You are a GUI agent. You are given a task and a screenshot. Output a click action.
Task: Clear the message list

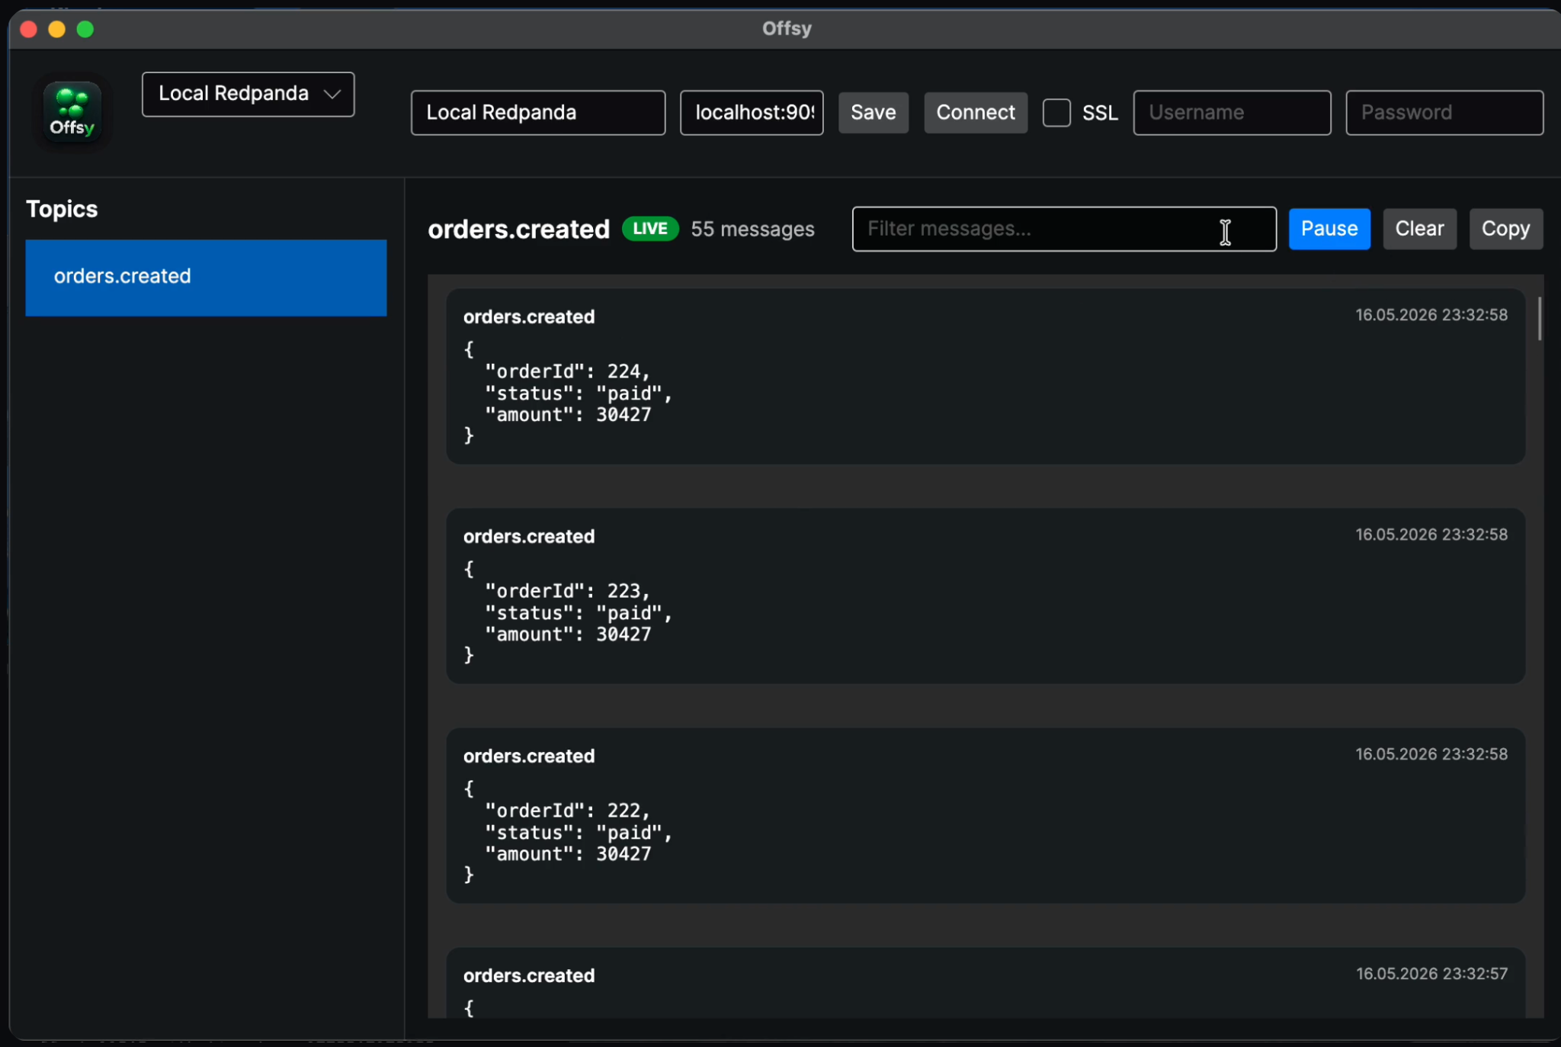pyautogui.click(x=1419, y=229)
